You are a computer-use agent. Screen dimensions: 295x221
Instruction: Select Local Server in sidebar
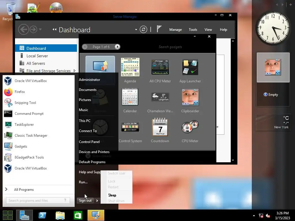click(46, 56)
